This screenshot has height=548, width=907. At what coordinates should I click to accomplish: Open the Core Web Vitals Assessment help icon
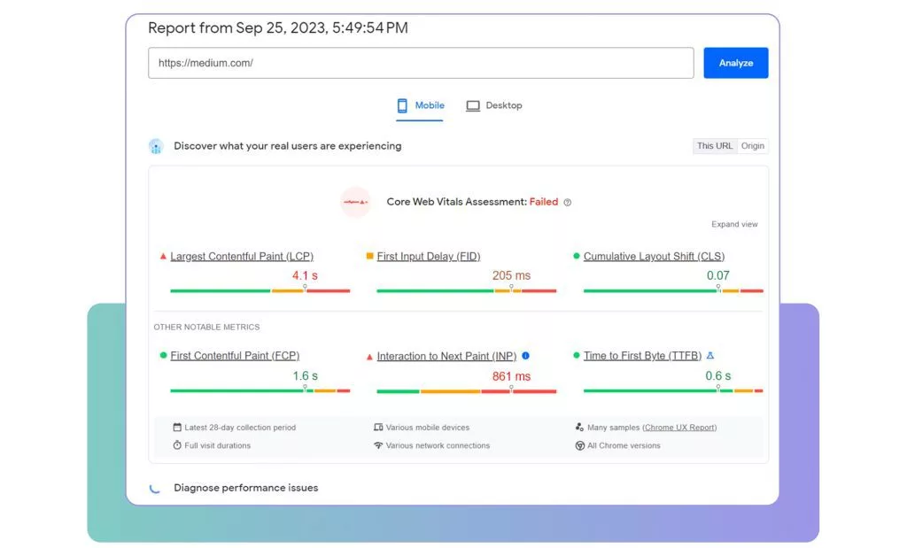tap(568, 203)
